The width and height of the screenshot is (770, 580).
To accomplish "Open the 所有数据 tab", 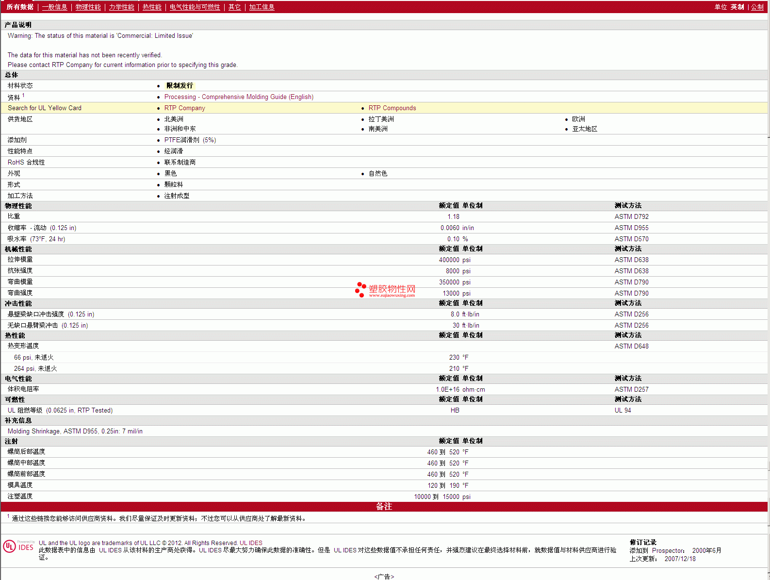I will pyautogui.click(x=20, y=7).
